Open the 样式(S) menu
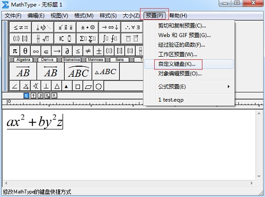 tap(108, 16)
